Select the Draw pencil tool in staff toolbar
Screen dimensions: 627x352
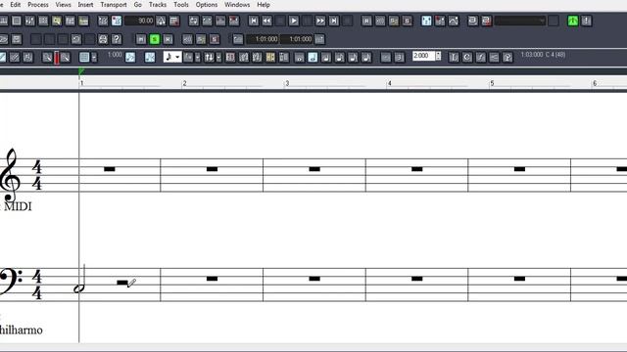[2, 57]
